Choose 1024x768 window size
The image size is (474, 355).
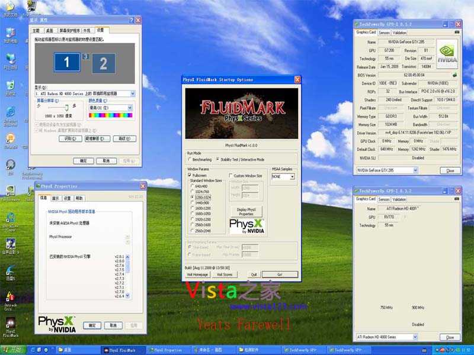(x=200, y=192)
